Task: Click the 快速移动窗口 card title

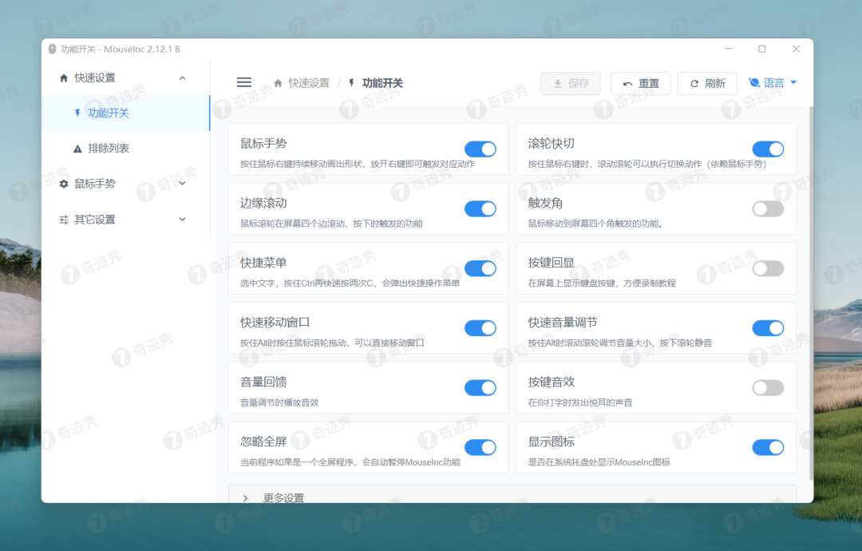Action: coord(275,323)
